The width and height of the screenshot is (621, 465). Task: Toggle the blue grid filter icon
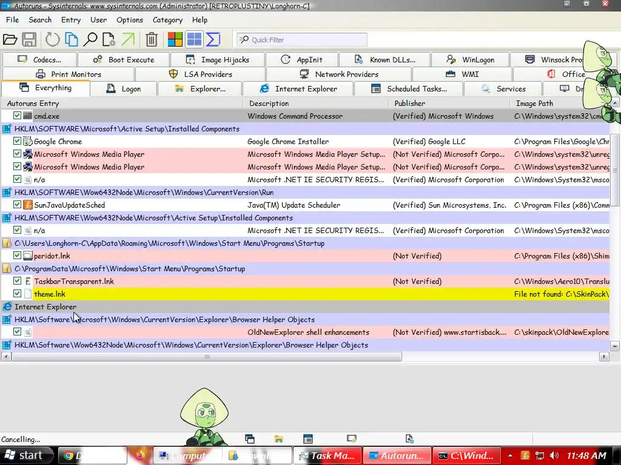click(x=194, y=39)
